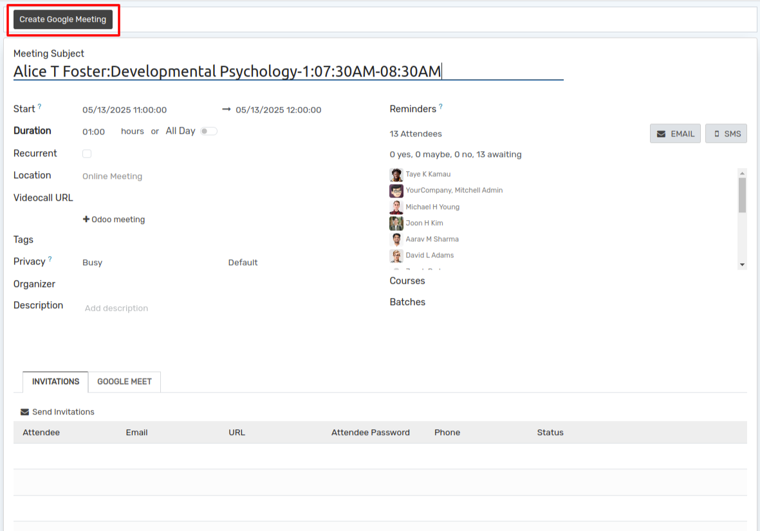Click the envelope icon beside Send Invitations

click(25, 412)
